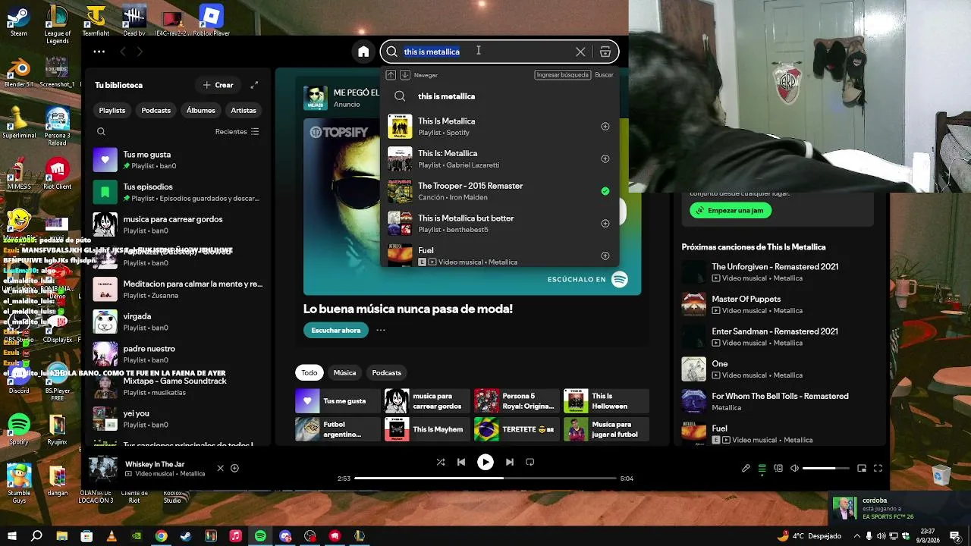
Task: Mute the Spotify volume
Action: [x=794, y=469]
